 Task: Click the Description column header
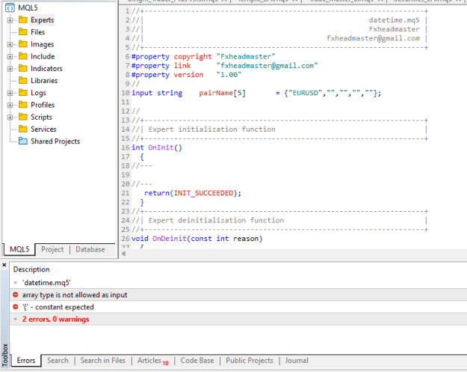pos(31,269)
